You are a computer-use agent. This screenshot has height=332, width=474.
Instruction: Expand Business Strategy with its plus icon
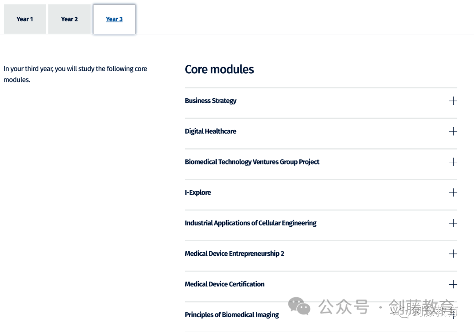pyautogui.click(x=453, y=101)
